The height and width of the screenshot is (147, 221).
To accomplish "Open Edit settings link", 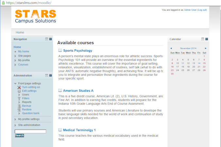I will click(x=29, y=91).
